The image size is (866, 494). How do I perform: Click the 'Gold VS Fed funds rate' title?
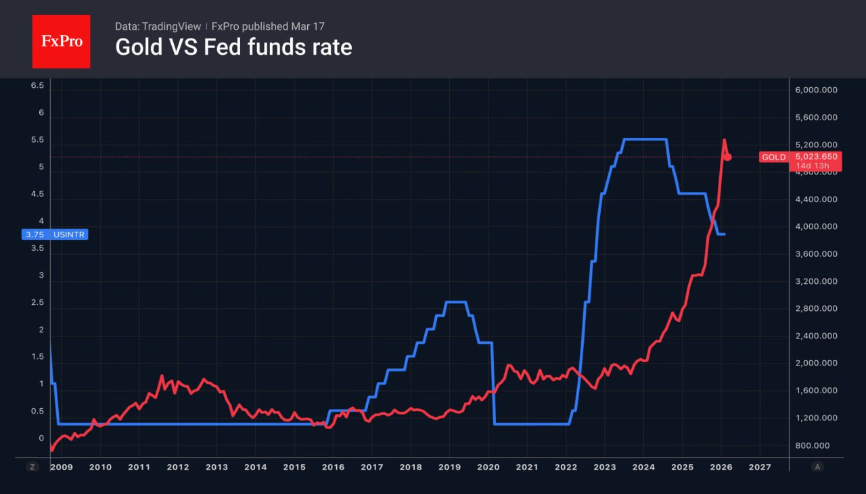233,47
